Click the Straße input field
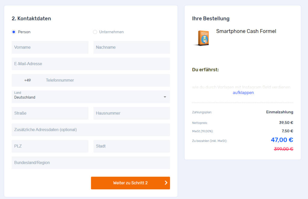The height and width of the screenshot is (199, 308). tap(50, 113)
